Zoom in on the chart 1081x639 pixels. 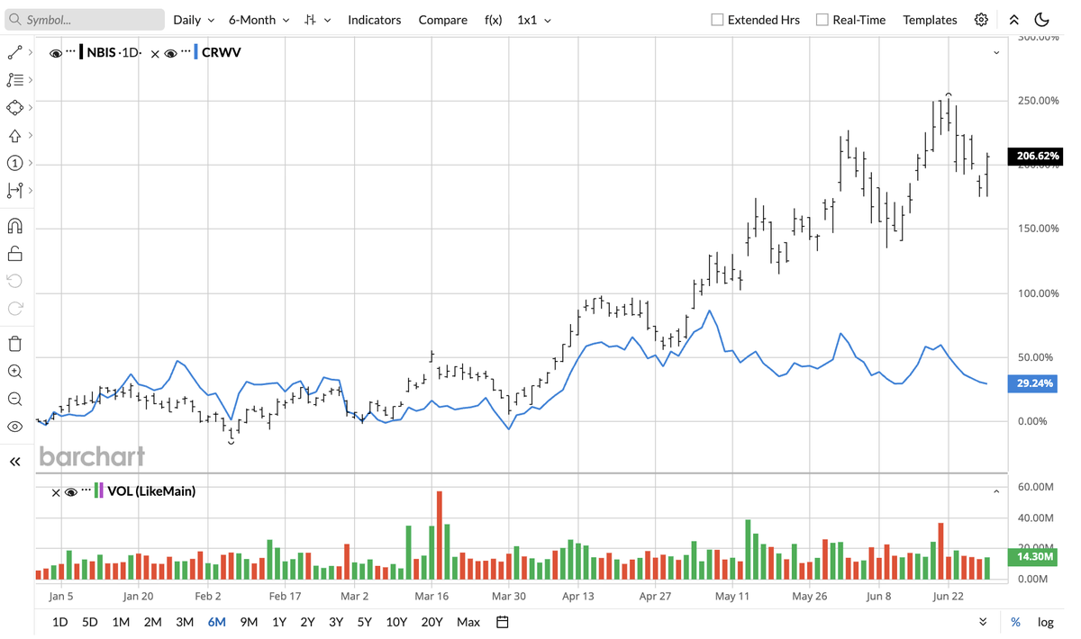coord(14,371)
